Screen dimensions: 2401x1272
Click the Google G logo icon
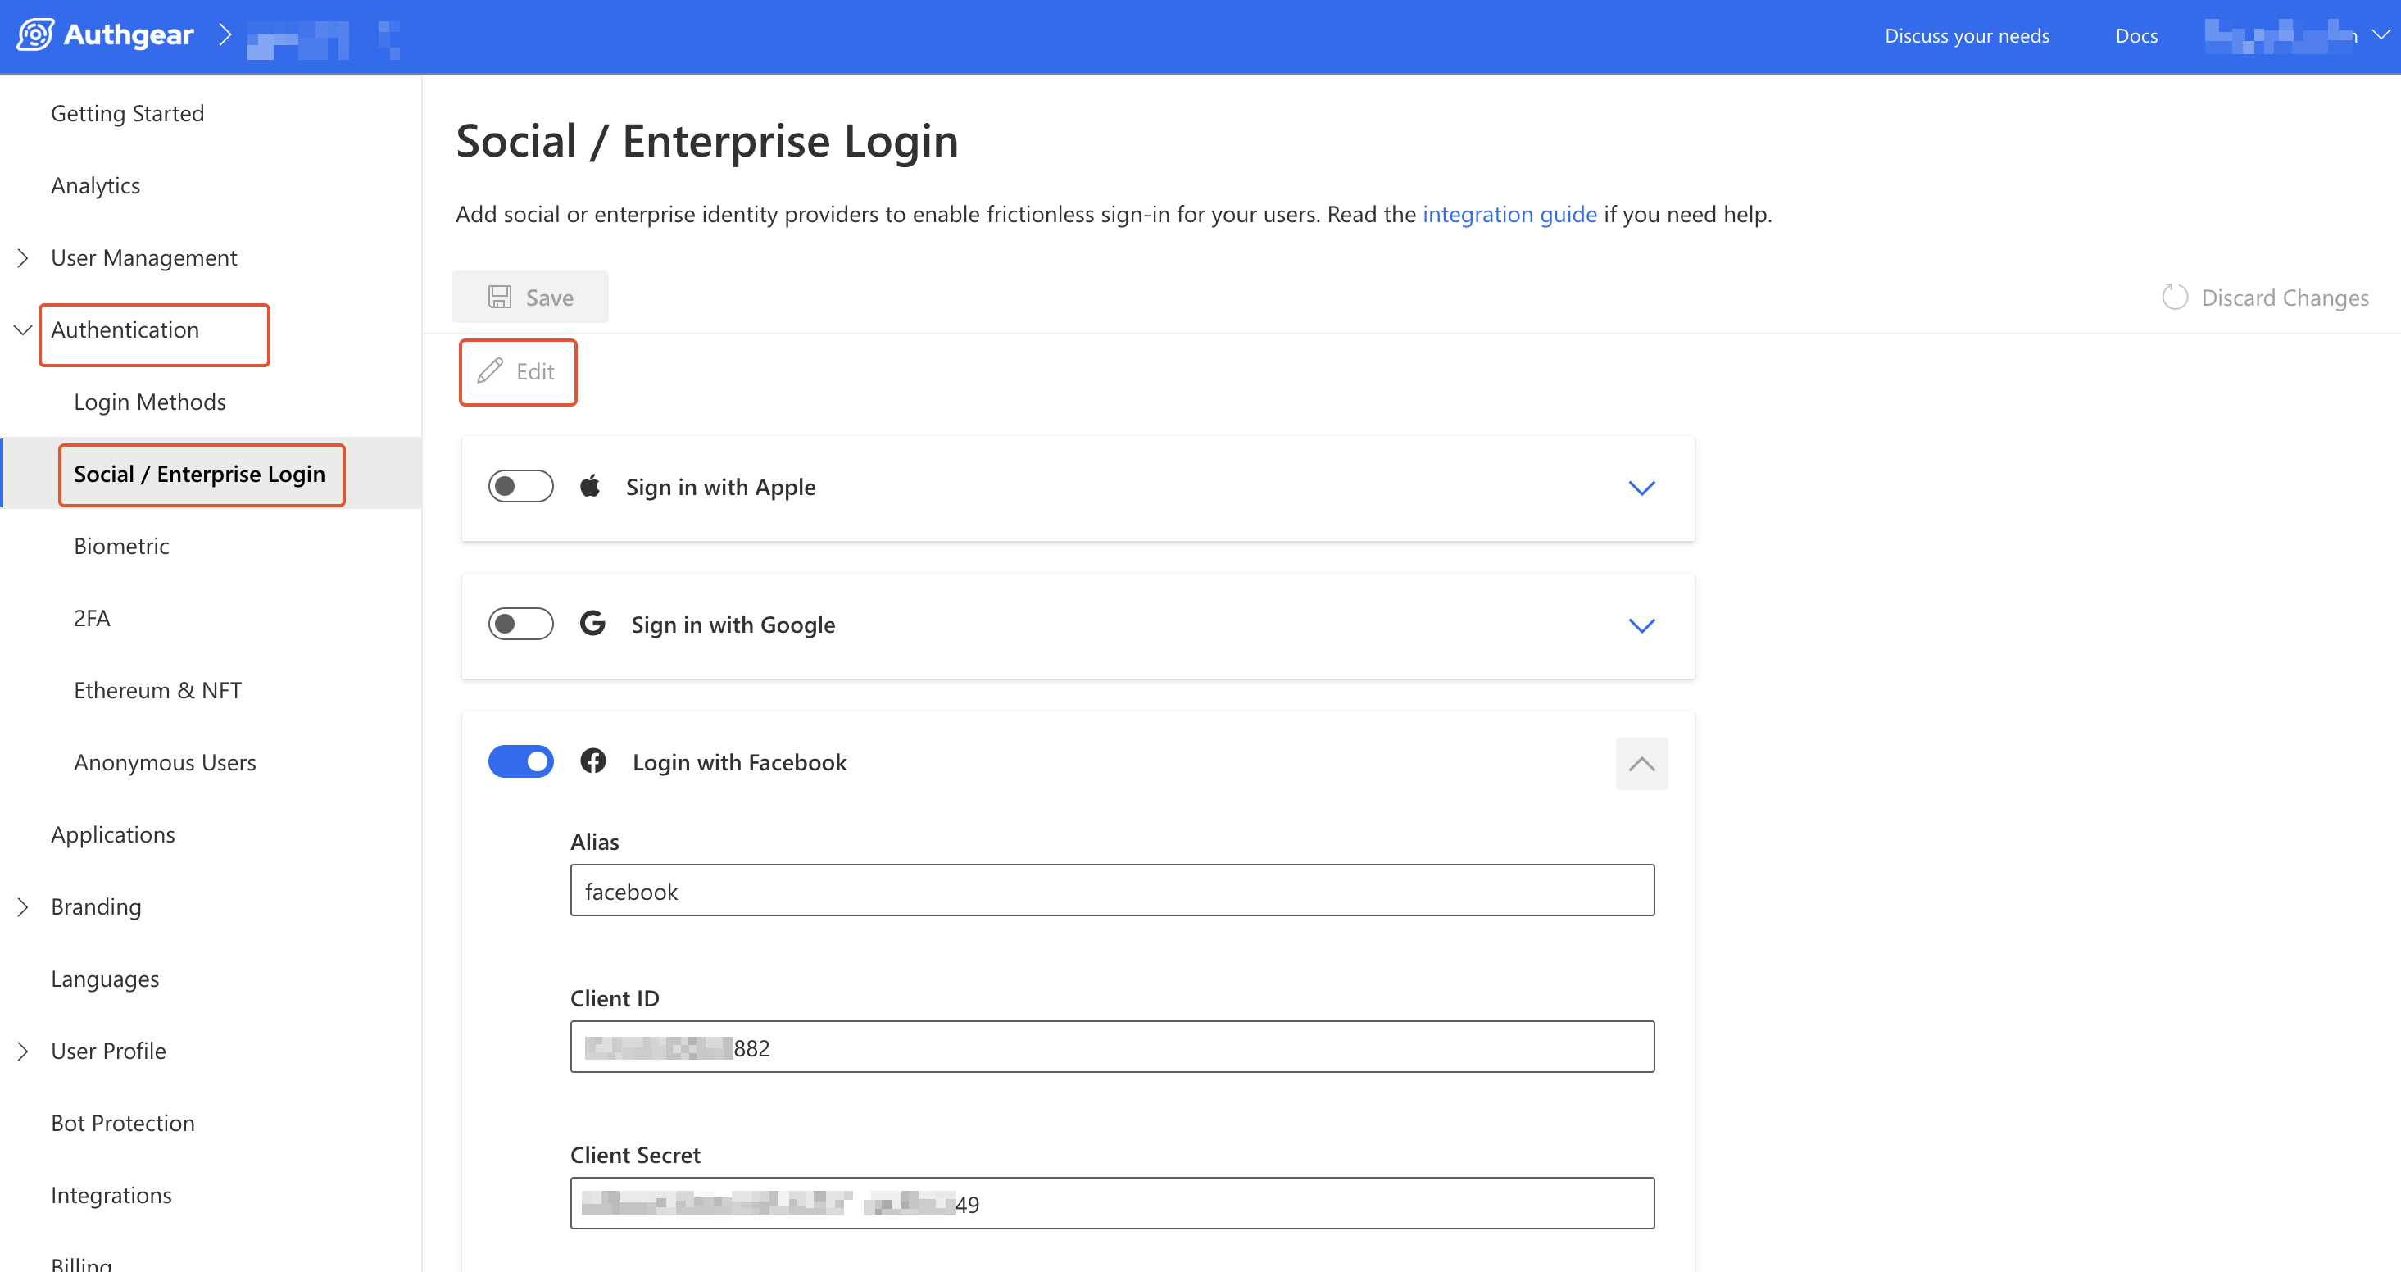tap(592, 623)
